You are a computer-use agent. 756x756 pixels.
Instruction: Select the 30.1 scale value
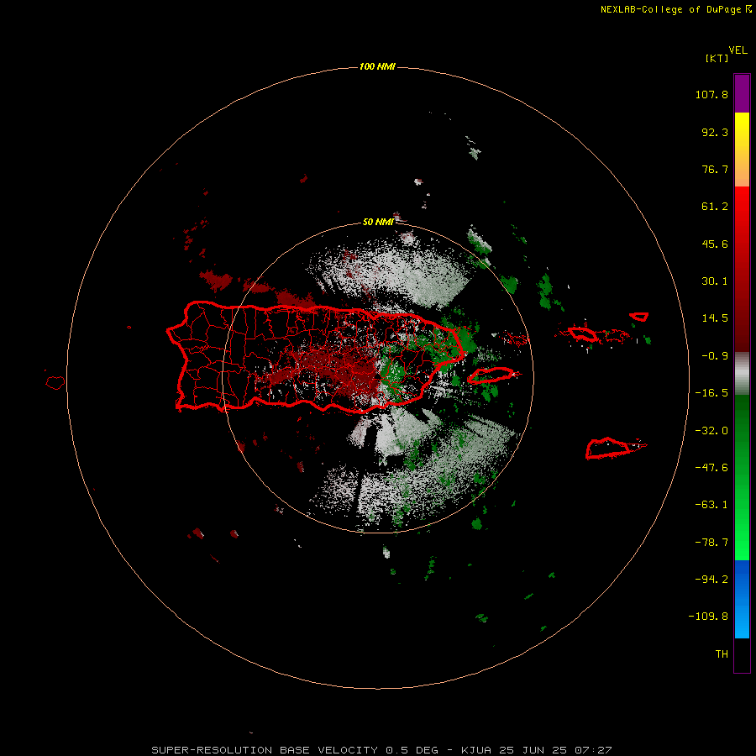(x=715, y=281)
